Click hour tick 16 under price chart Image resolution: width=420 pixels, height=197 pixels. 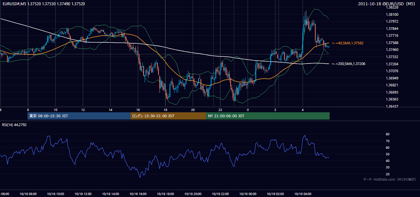click(138, 110)
